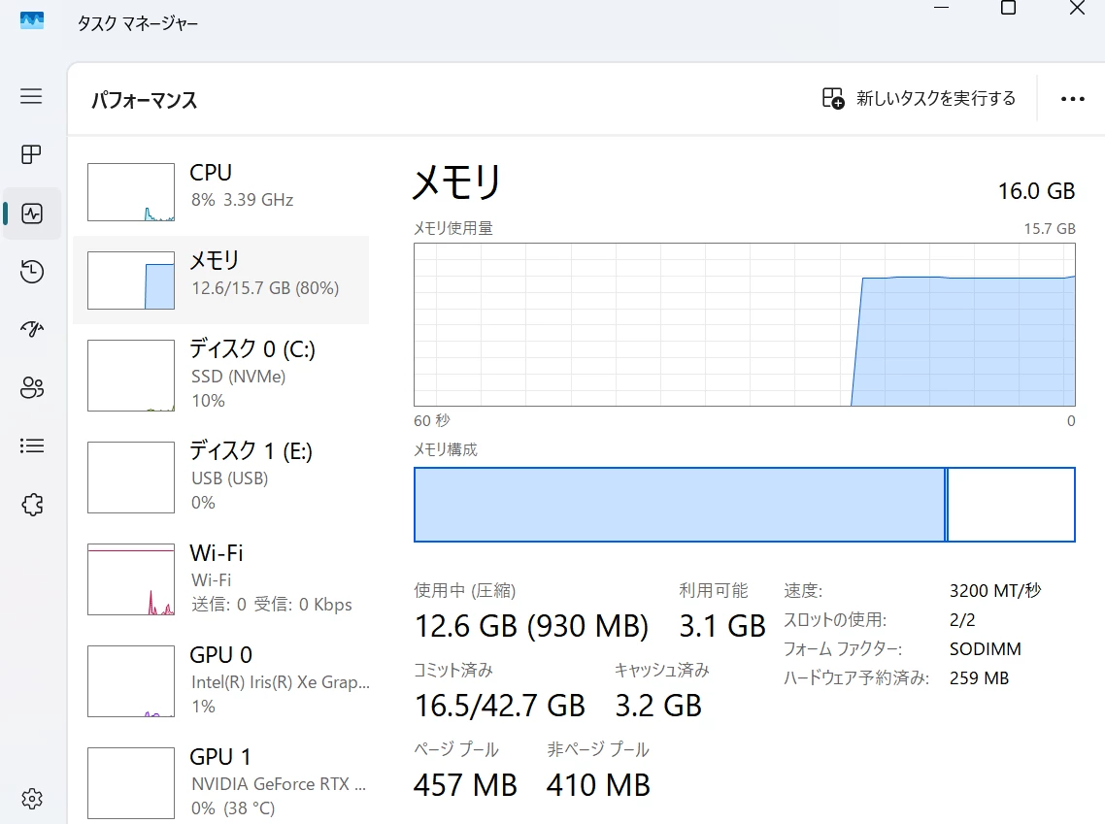Click the 2/2 slots used value

pos(962,620)
